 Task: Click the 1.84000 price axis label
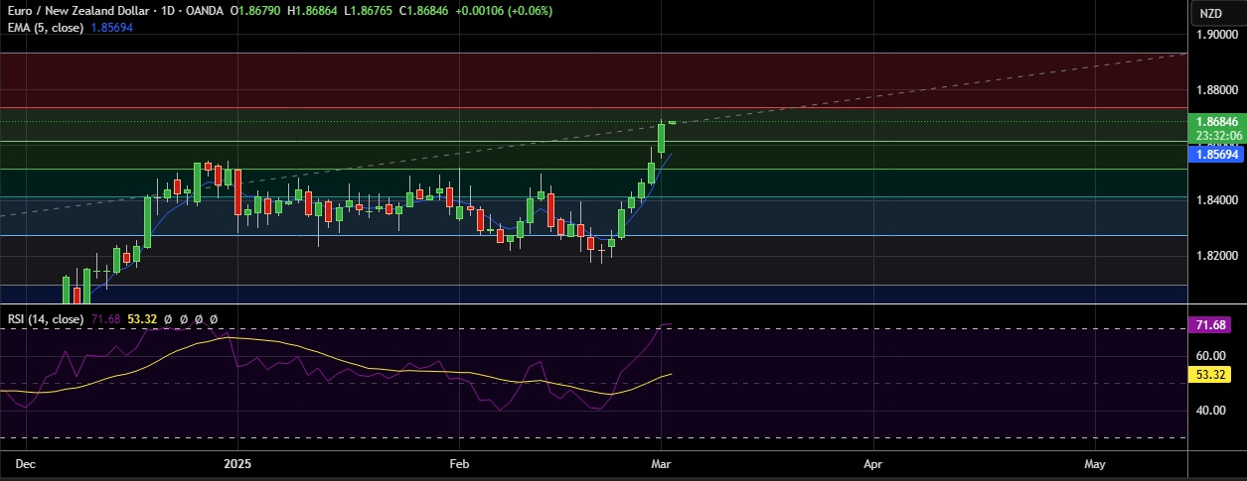[x=1217, y=200]
